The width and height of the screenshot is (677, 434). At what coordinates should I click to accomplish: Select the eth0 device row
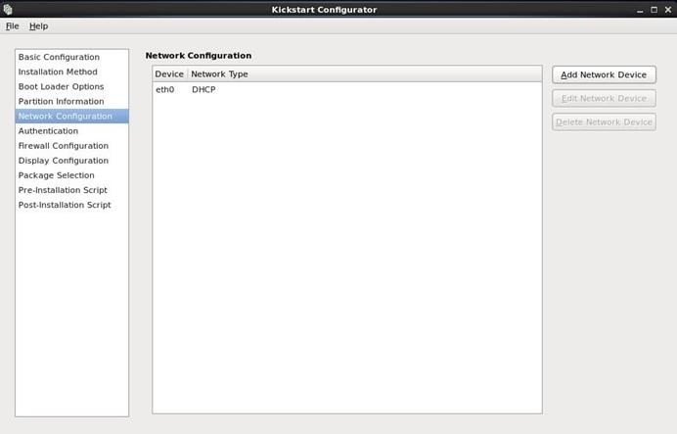pos(347,89)
